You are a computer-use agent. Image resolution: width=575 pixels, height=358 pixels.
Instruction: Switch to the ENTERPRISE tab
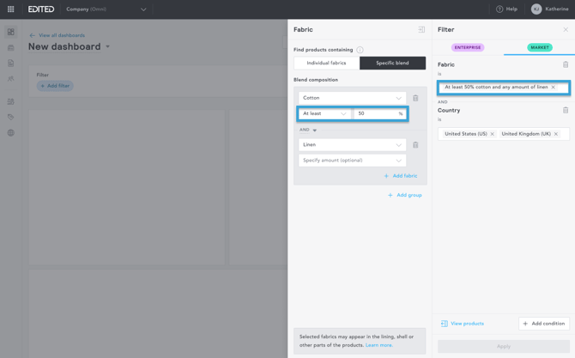tap(468, 47)
